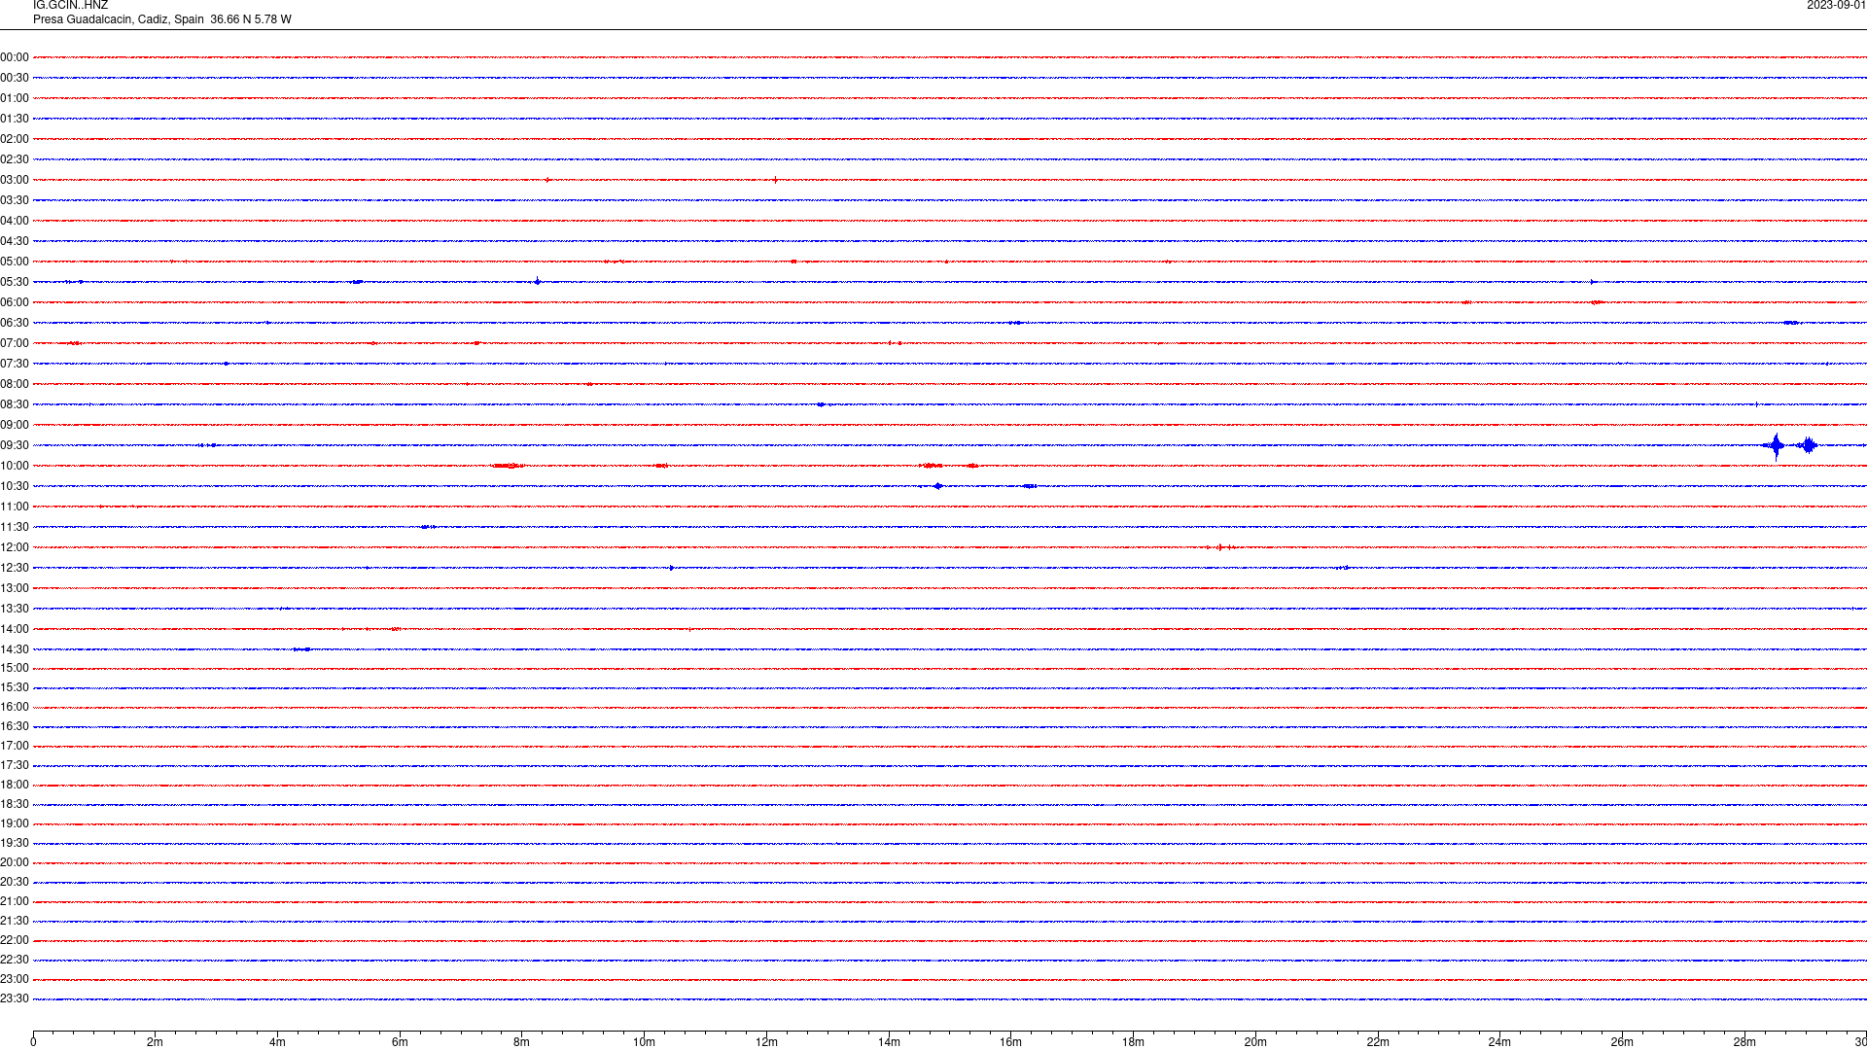Select the 03:00 trace time label

point(15,180)
